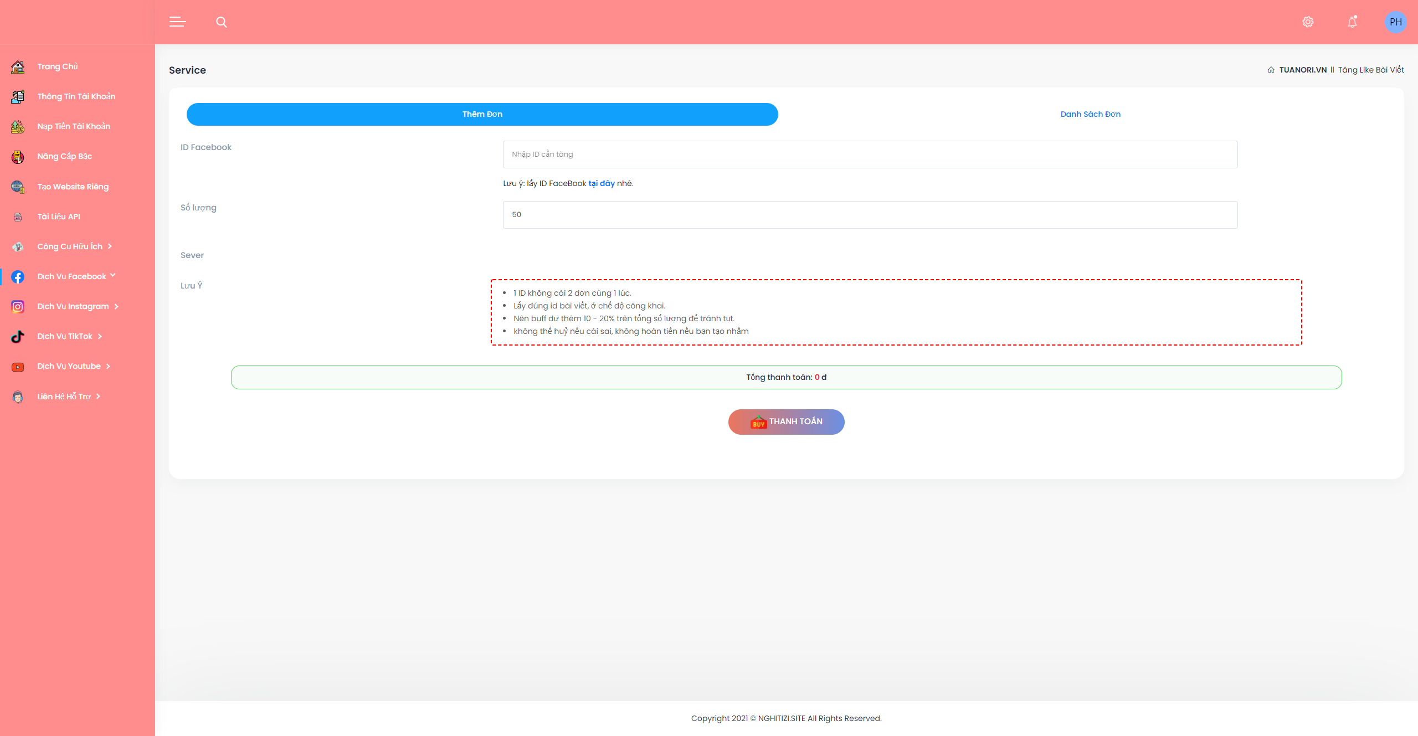This screenshot has width=1418, height=736.
Task: Click the Instagram logo icon in sidebar
Action: [x=18, y=307]
